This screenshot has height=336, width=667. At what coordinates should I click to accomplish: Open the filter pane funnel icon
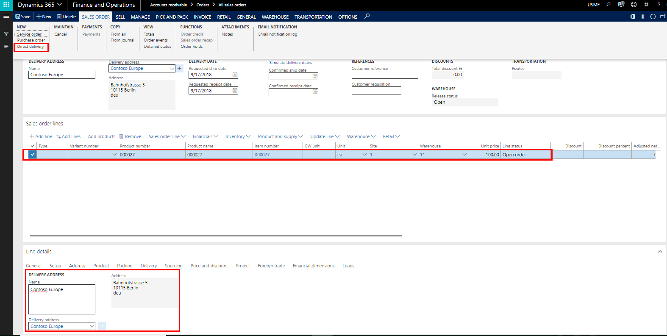(6, 34)
